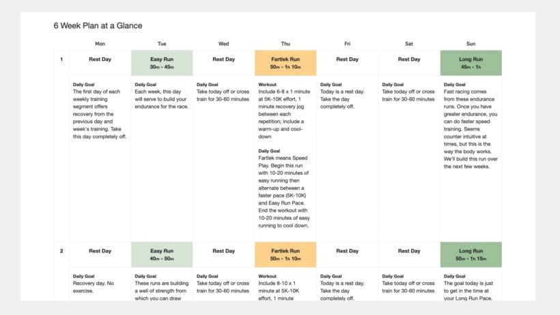Select the Sat column header
The height and width of the screenshot is (315, 560).
coord(409,44)
